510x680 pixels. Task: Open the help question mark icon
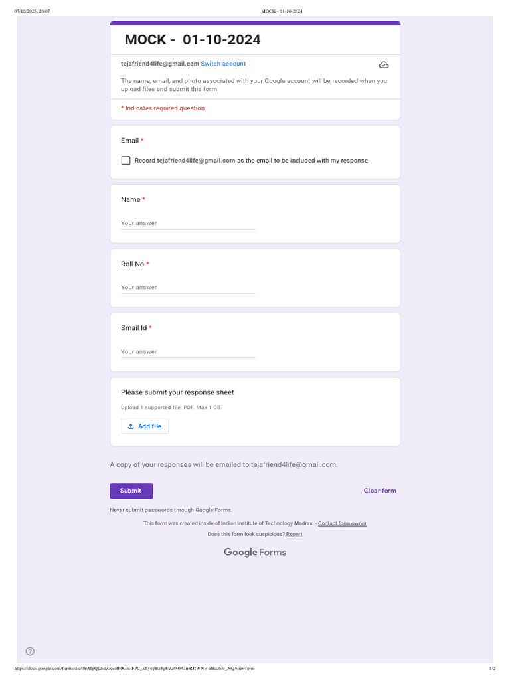point(30,651)
